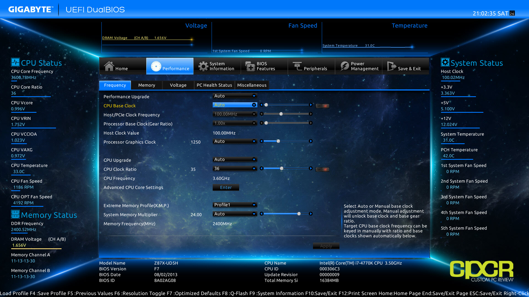Decrease Host/PCIe Clock Frequency left arrow
529x297 pixels.
pyautogui.click(x=261, y=114)
